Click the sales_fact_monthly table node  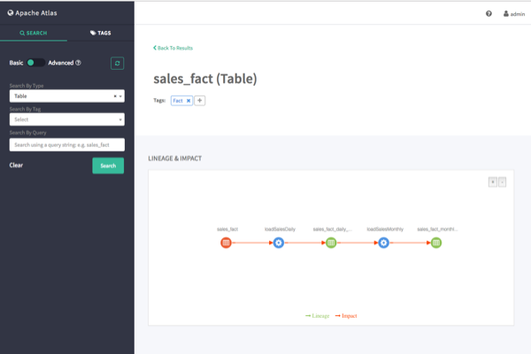click(x=436, y=242)
